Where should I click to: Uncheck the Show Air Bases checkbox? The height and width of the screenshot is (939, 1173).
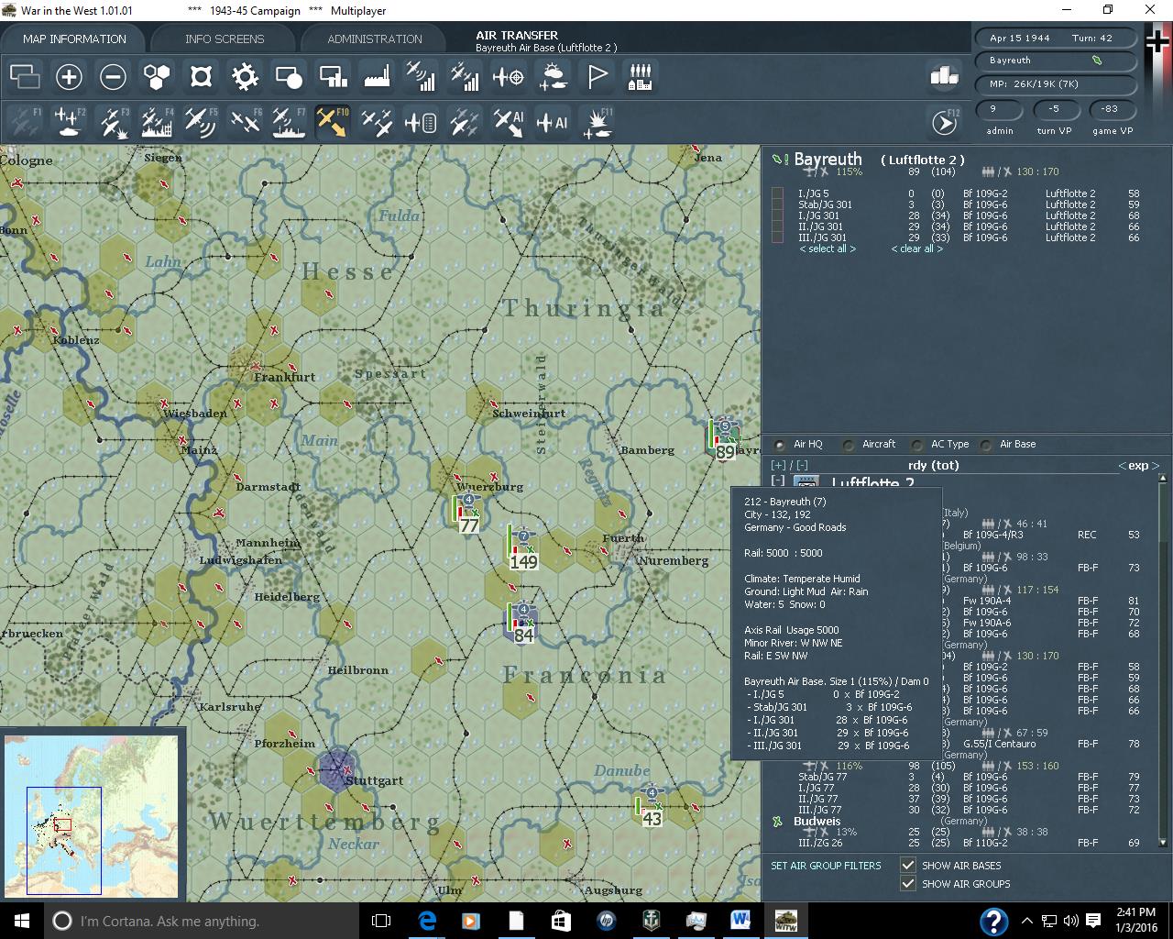click(908, 866)
